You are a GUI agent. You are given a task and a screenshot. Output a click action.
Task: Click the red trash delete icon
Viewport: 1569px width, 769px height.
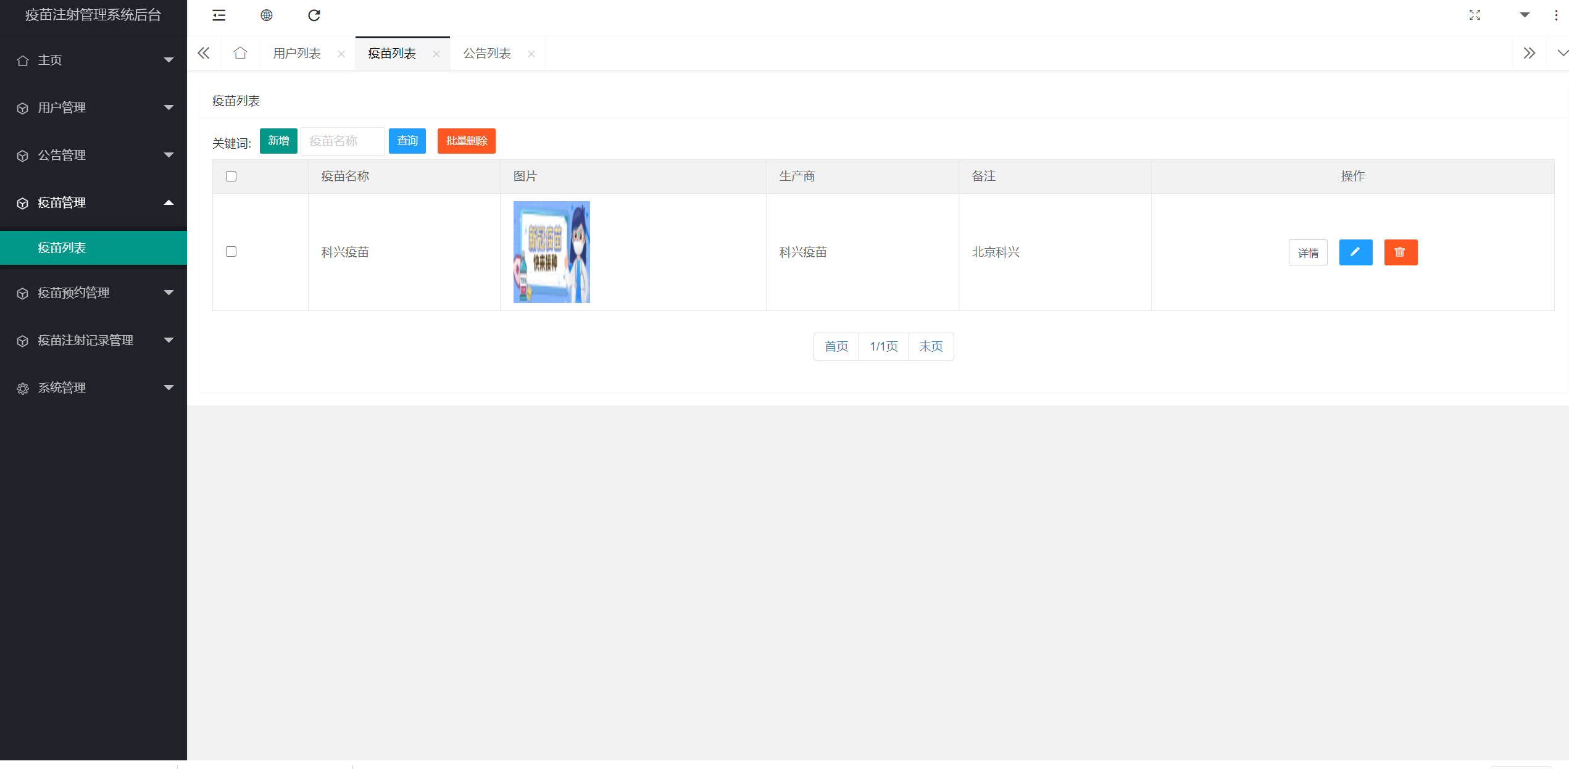(x=1400, y=252)
